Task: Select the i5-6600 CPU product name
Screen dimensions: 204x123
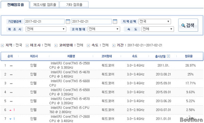Action: (x=70, y=83)
